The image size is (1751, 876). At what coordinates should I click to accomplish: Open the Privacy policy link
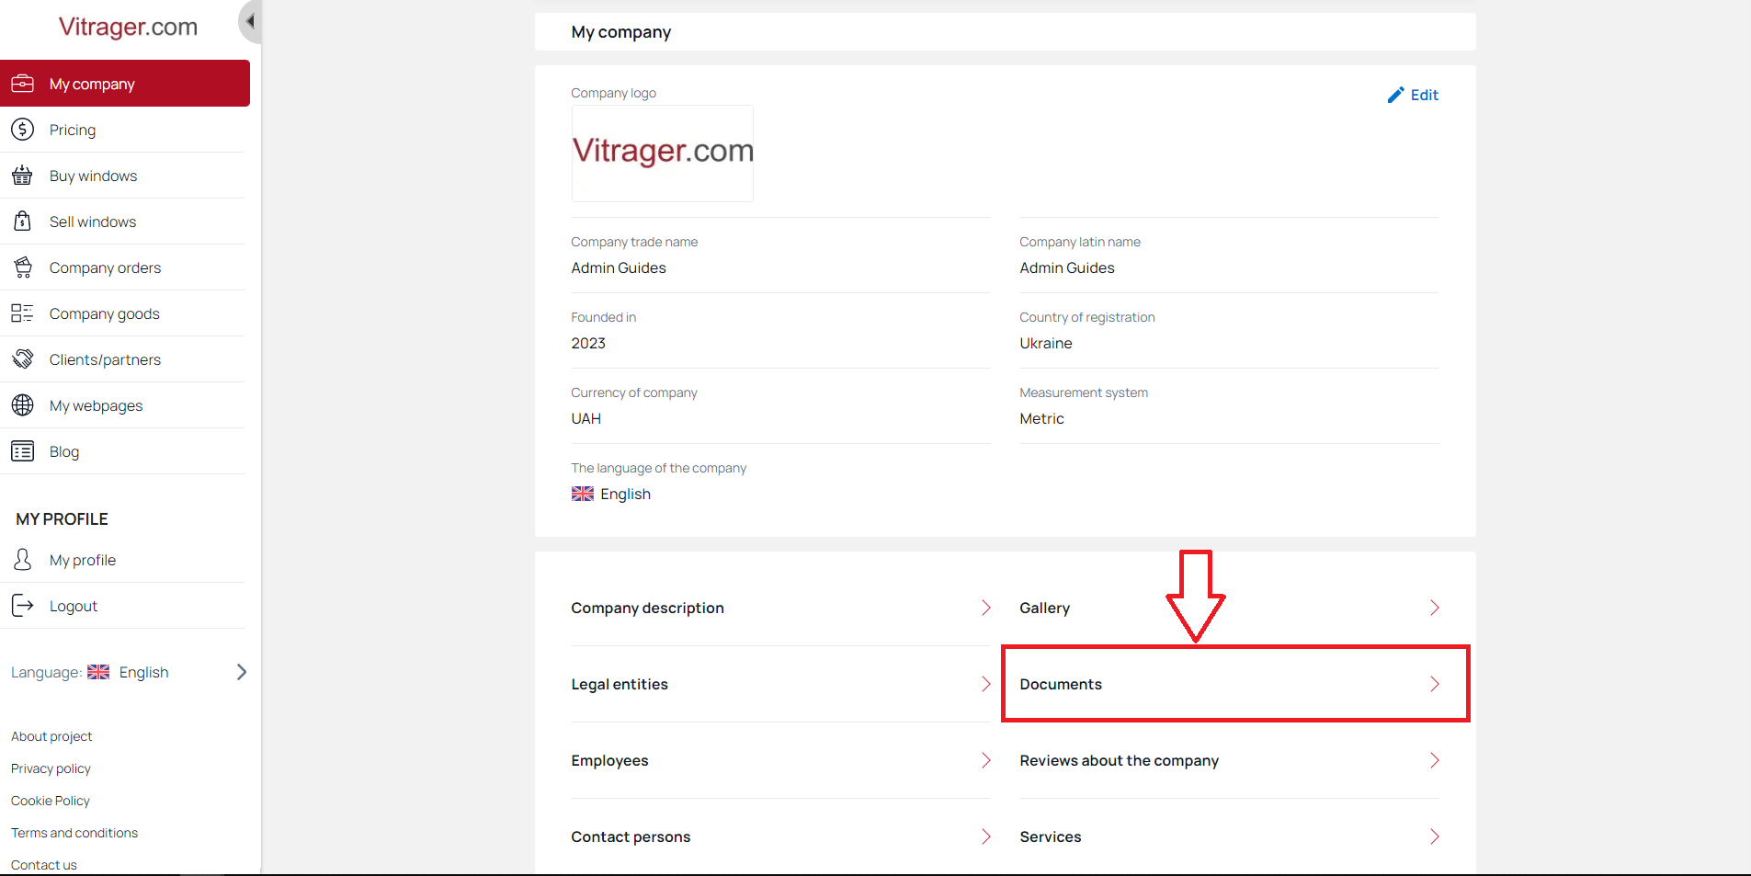[51, 768]
